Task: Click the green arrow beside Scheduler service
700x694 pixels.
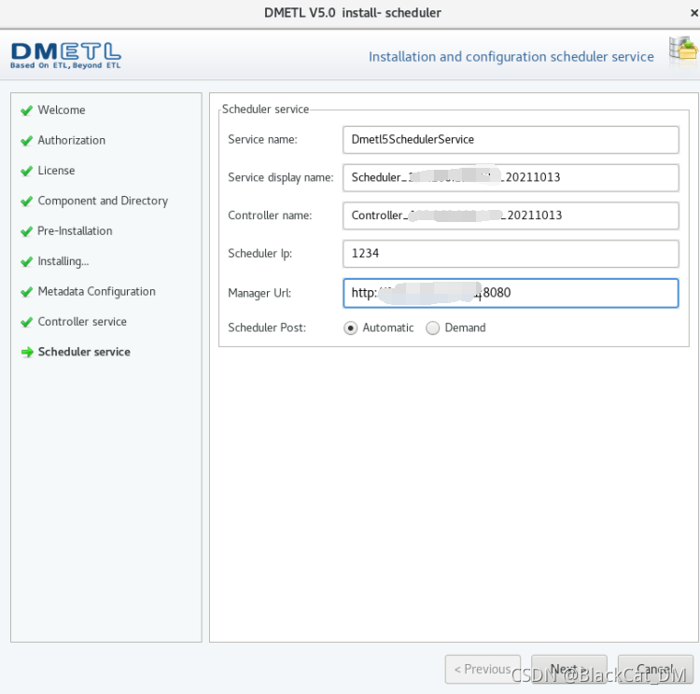Action: pyautogui.click(x=27, y=353)
